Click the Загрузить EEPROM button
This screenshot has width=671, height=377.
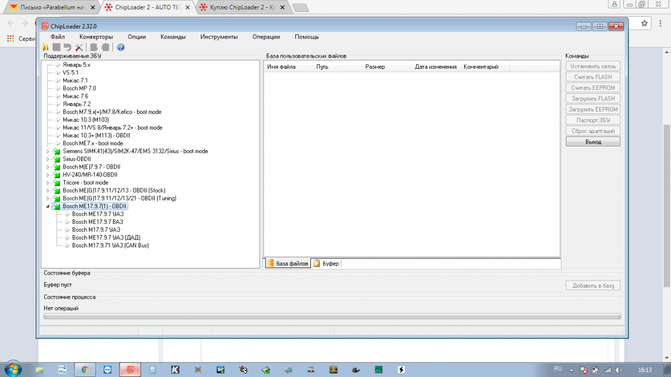(x=593, y=109)
